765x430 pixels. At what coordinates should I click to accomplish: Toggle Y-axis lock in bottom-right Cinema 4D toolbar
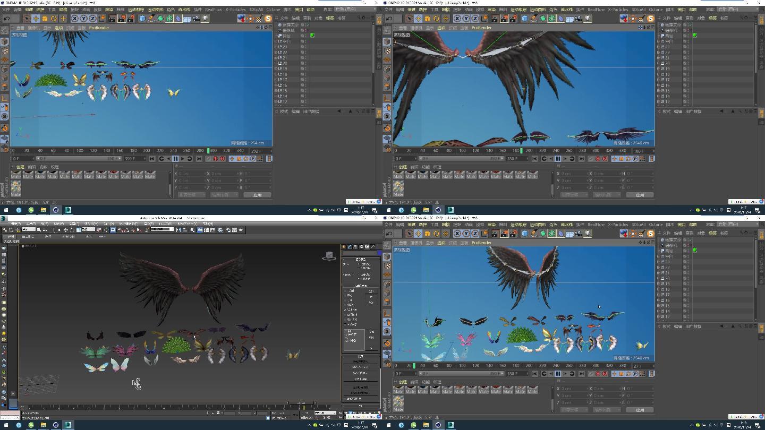466,234
